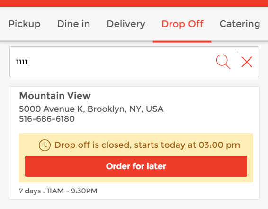
Task: Click the divider between search and clear icons
Action: click(235, 62)
